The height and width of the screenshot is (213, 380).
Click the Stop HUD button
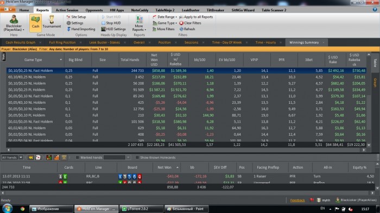coord(111,23)
